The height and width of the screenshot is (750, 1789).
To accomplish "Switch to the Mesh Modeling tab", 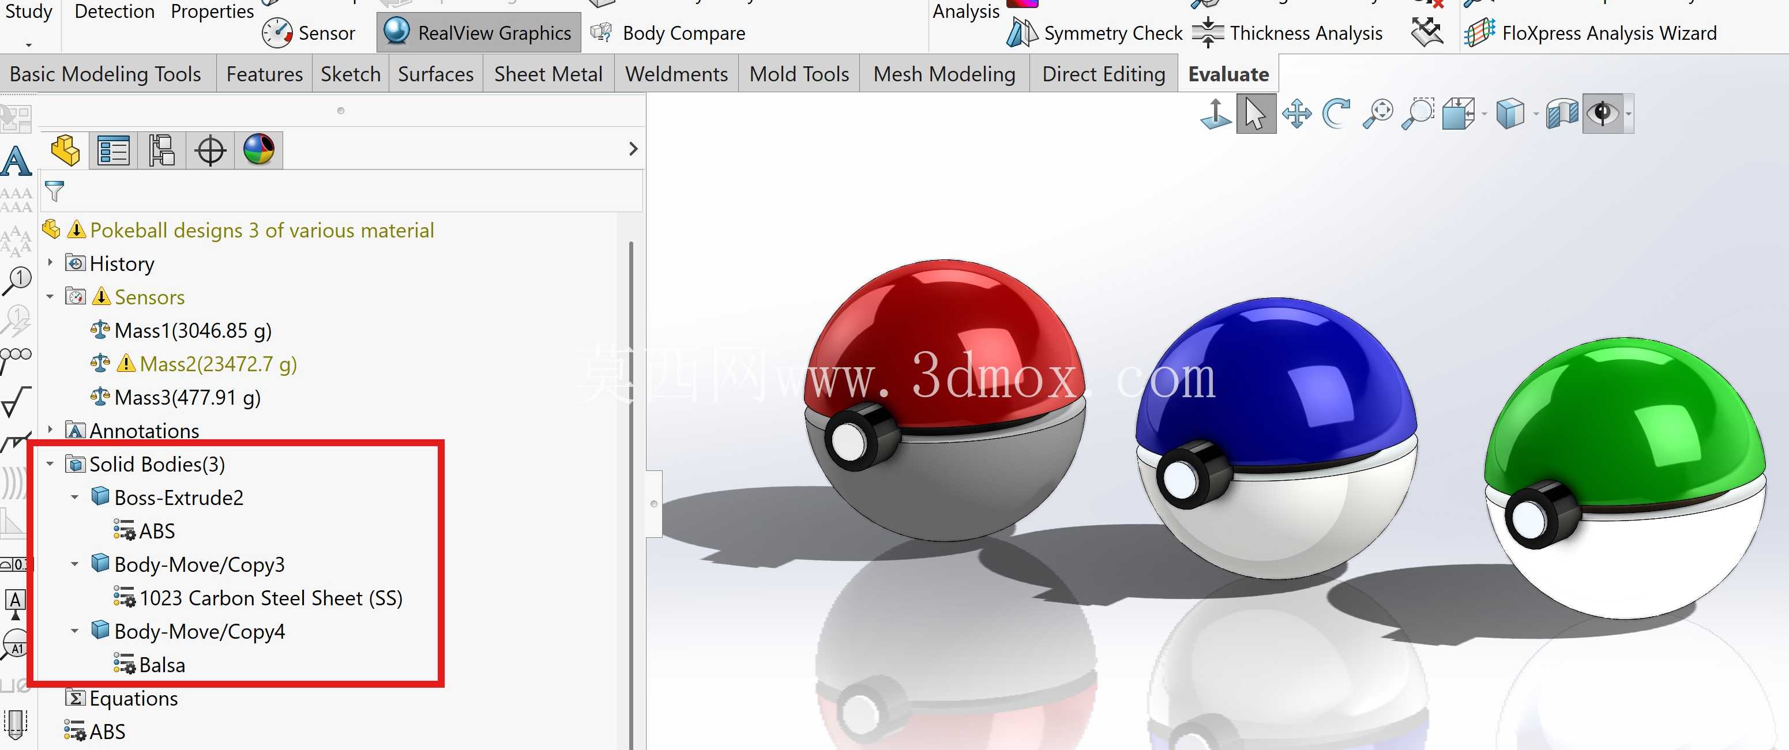I will 945,74.
